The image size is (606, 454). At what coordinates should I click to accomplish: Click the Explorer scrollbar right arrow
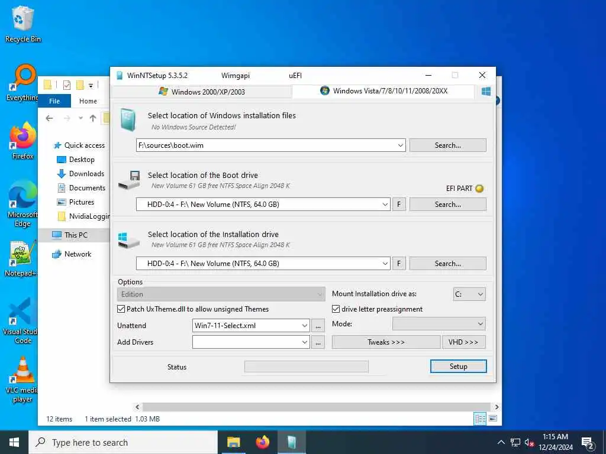pos(497,407)
